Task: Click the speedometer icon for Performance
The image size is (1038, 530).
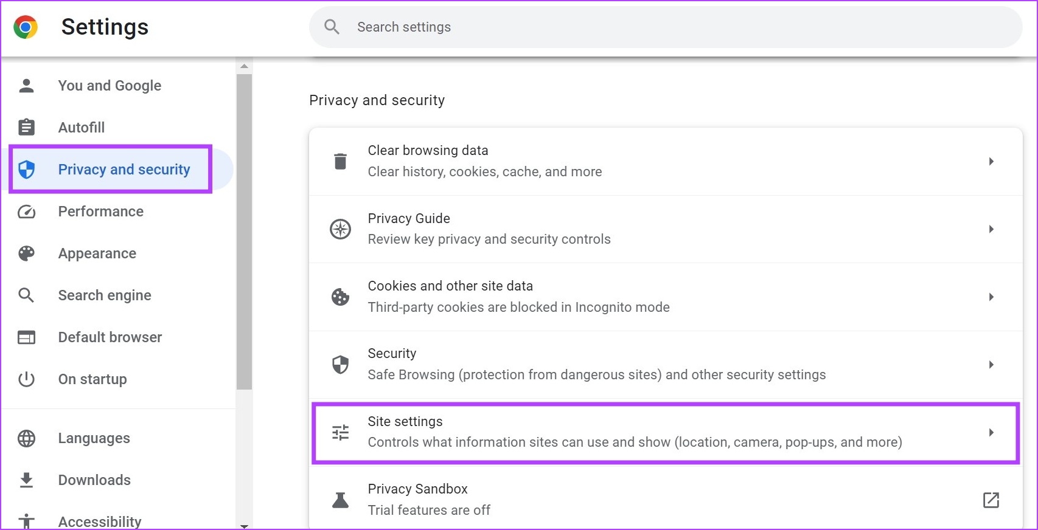Action: [x=26, y=212]
